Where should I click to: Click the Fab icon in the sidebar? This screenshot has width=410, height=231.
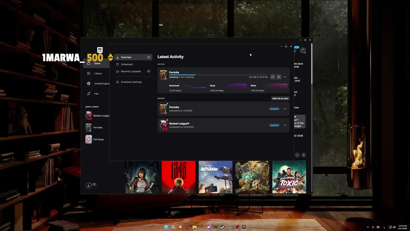(x=89, y=94)
